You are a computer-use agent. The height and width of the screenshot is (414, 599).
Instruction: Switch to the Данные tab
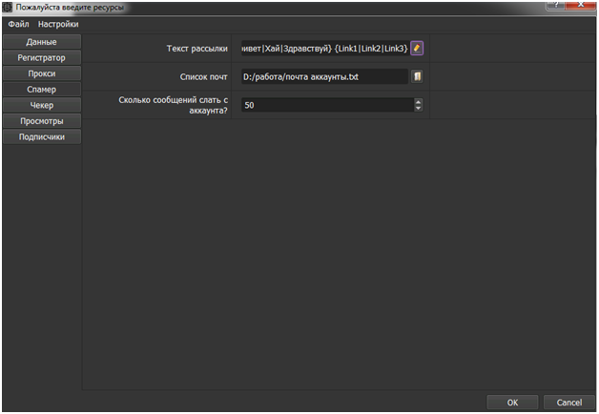pos(41,42)
